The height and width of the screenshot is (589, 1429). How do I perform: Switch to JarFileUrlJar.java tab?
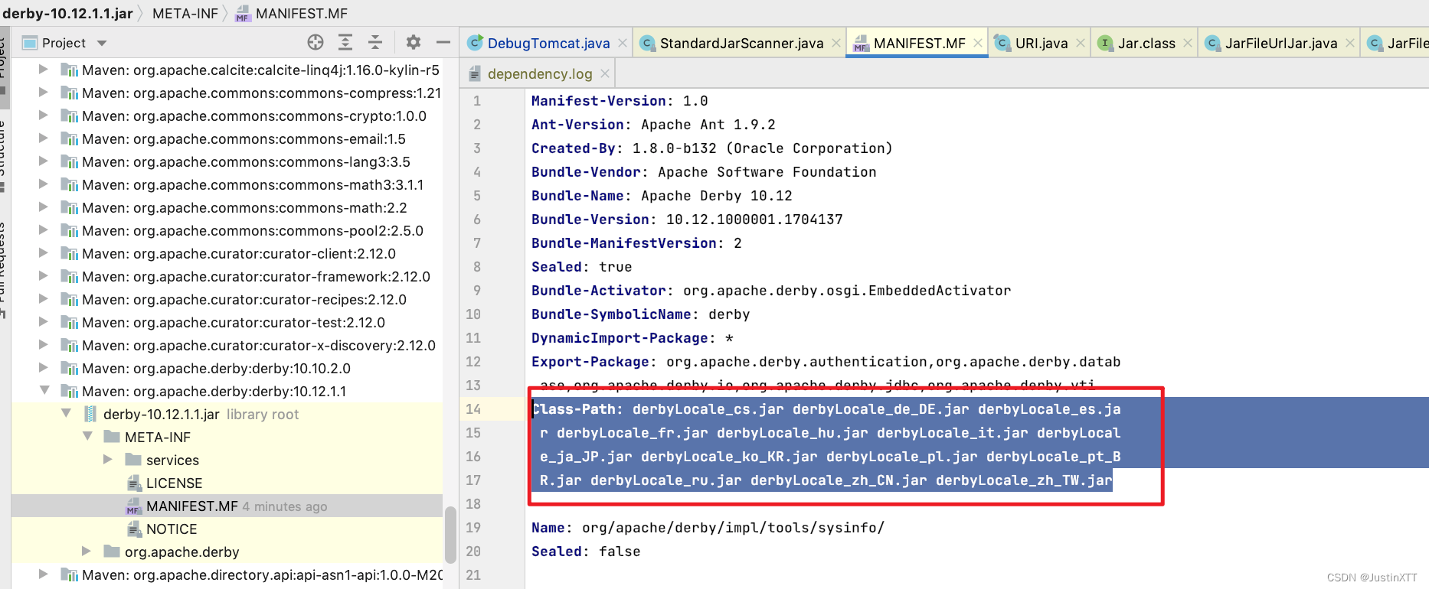(1280, 44)
